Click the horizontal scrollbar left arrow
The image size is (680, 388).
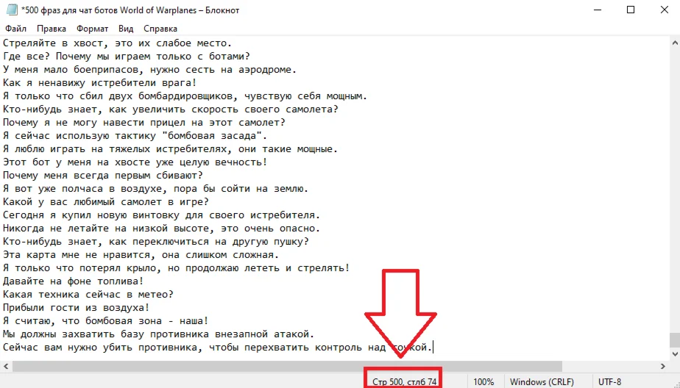click(x=6, y=367)
